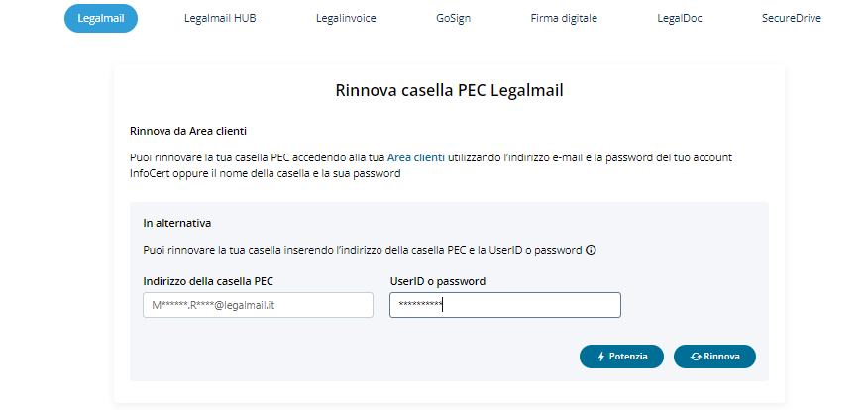Click the 'Rinnova casella PEC Legalmail' heading
This screenshot has width=866, height=410.
449,91
